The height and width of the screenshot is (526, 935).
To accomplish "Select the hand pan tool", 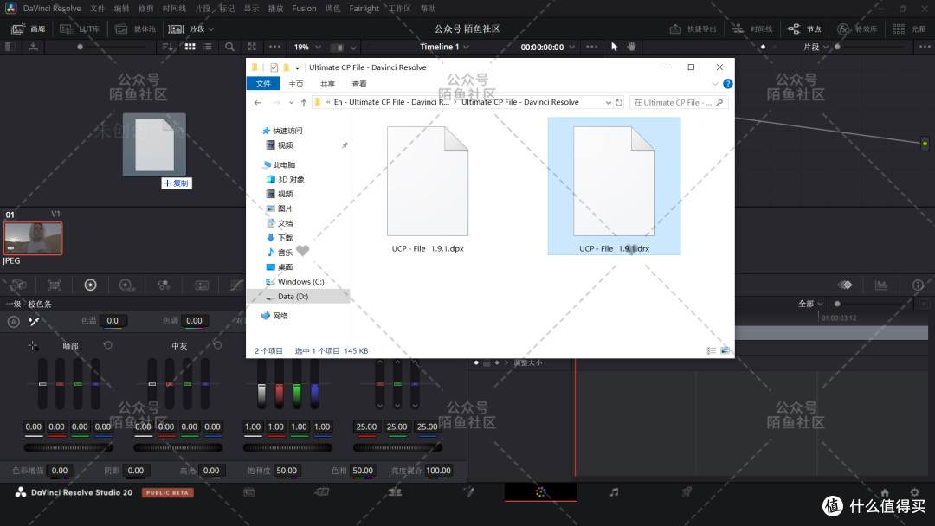I will pyautogui.click(x=631, y=47).
